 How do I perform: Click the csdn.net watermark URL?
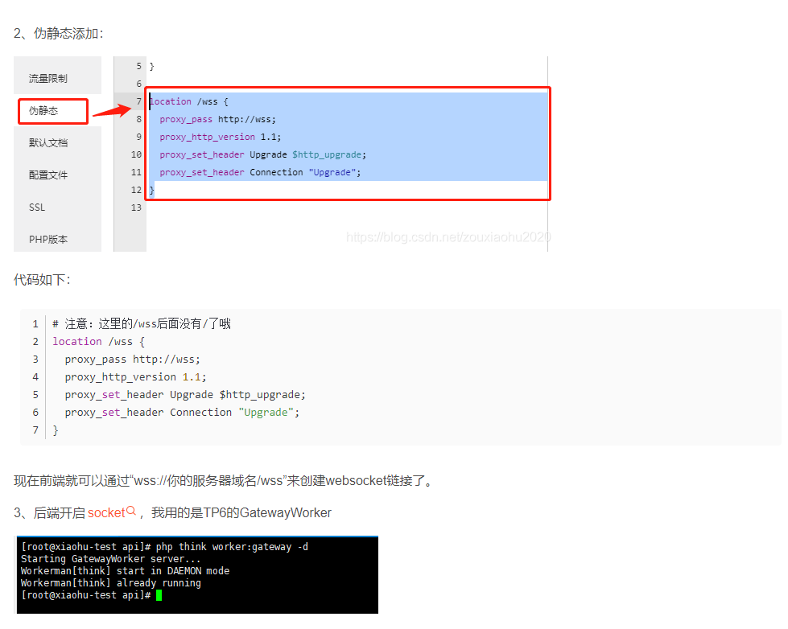448,237
